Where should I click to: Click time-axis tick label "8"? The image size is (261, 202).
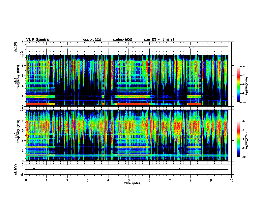pos(190,180)
